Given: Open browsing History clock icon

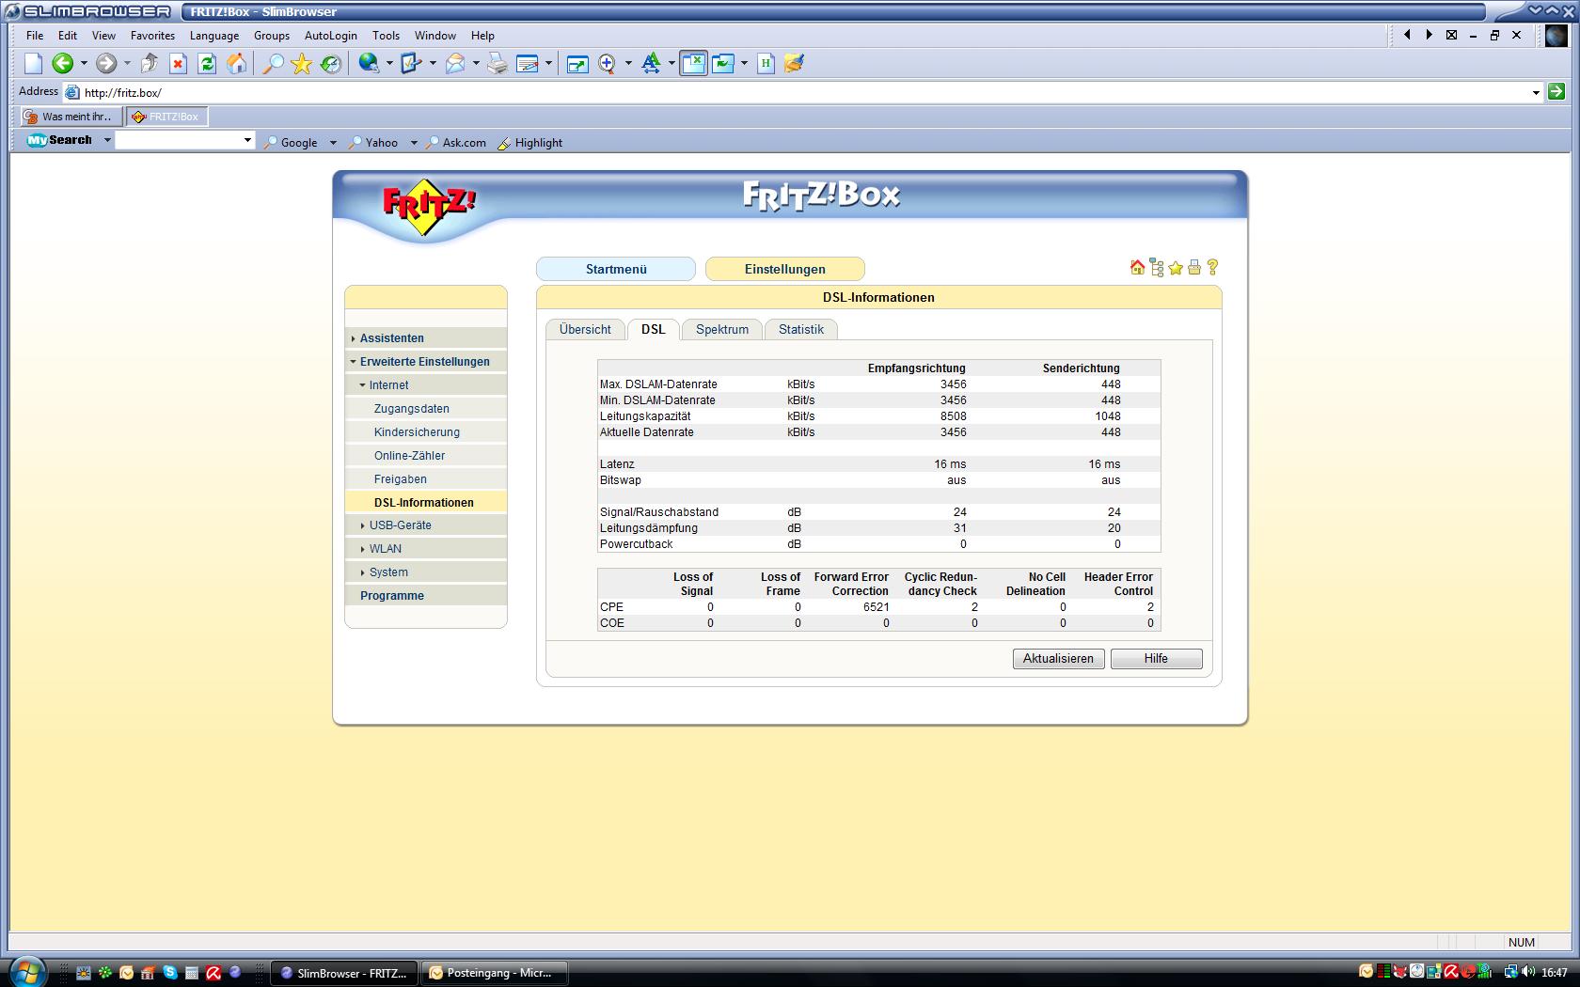Looking at the screenshot, I should tap(331, 63).
